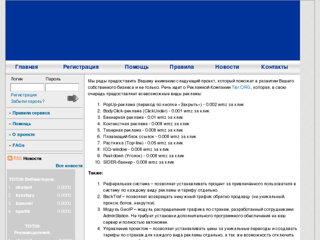Click the blue header banner

click(x=153, y=30)
